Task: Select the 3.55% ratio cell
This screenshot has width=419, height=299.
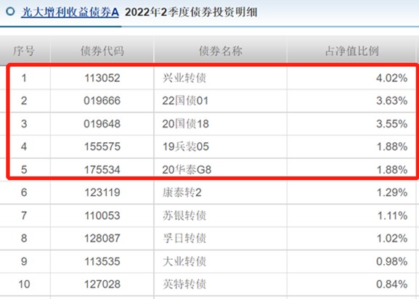Action: point(391,124)
